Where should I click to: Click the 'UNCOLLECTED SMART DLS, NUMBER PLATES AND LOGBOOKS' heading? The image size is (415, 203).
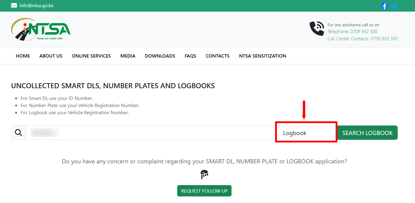[113, 86]
